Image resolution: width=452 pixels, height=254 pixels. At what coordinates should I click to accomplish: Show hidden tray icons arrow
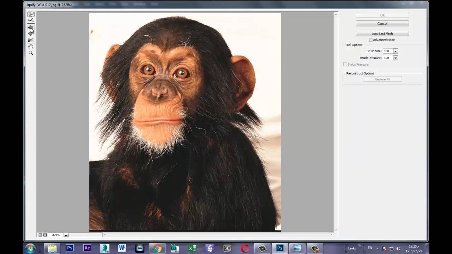click(x=378, y=248)
